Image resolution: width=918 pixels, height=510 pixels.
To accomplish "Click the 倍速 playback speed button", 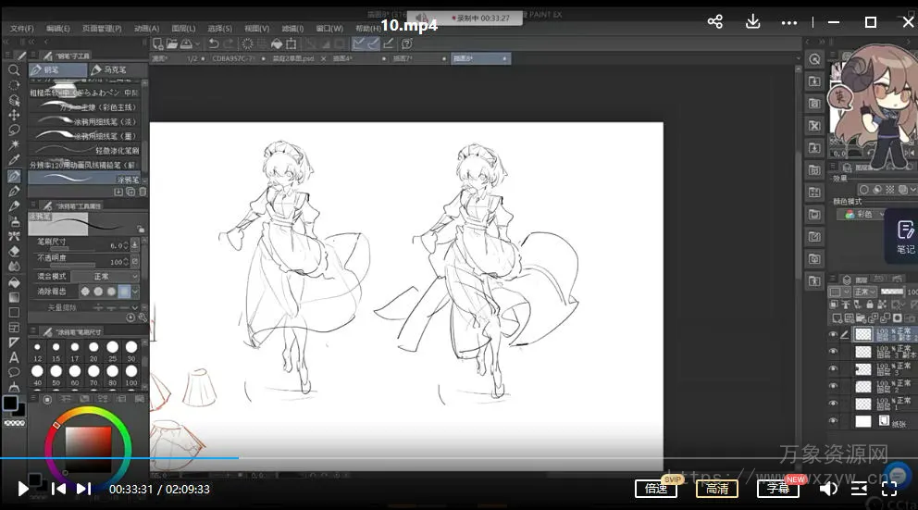I will pyautogui.click(x=656, y=489).
